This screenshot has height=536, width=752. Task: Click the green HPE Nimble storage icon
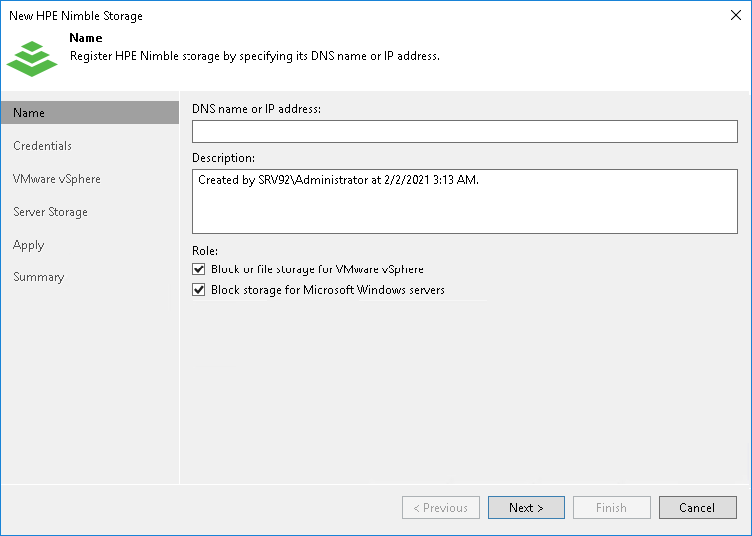(32, 56)
